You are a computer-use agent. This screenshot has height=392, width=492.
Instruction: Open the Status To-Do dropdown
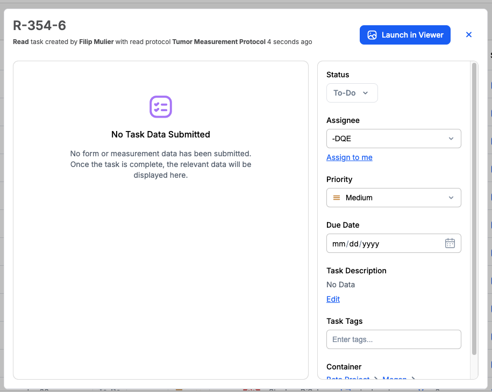pos(352,92)
